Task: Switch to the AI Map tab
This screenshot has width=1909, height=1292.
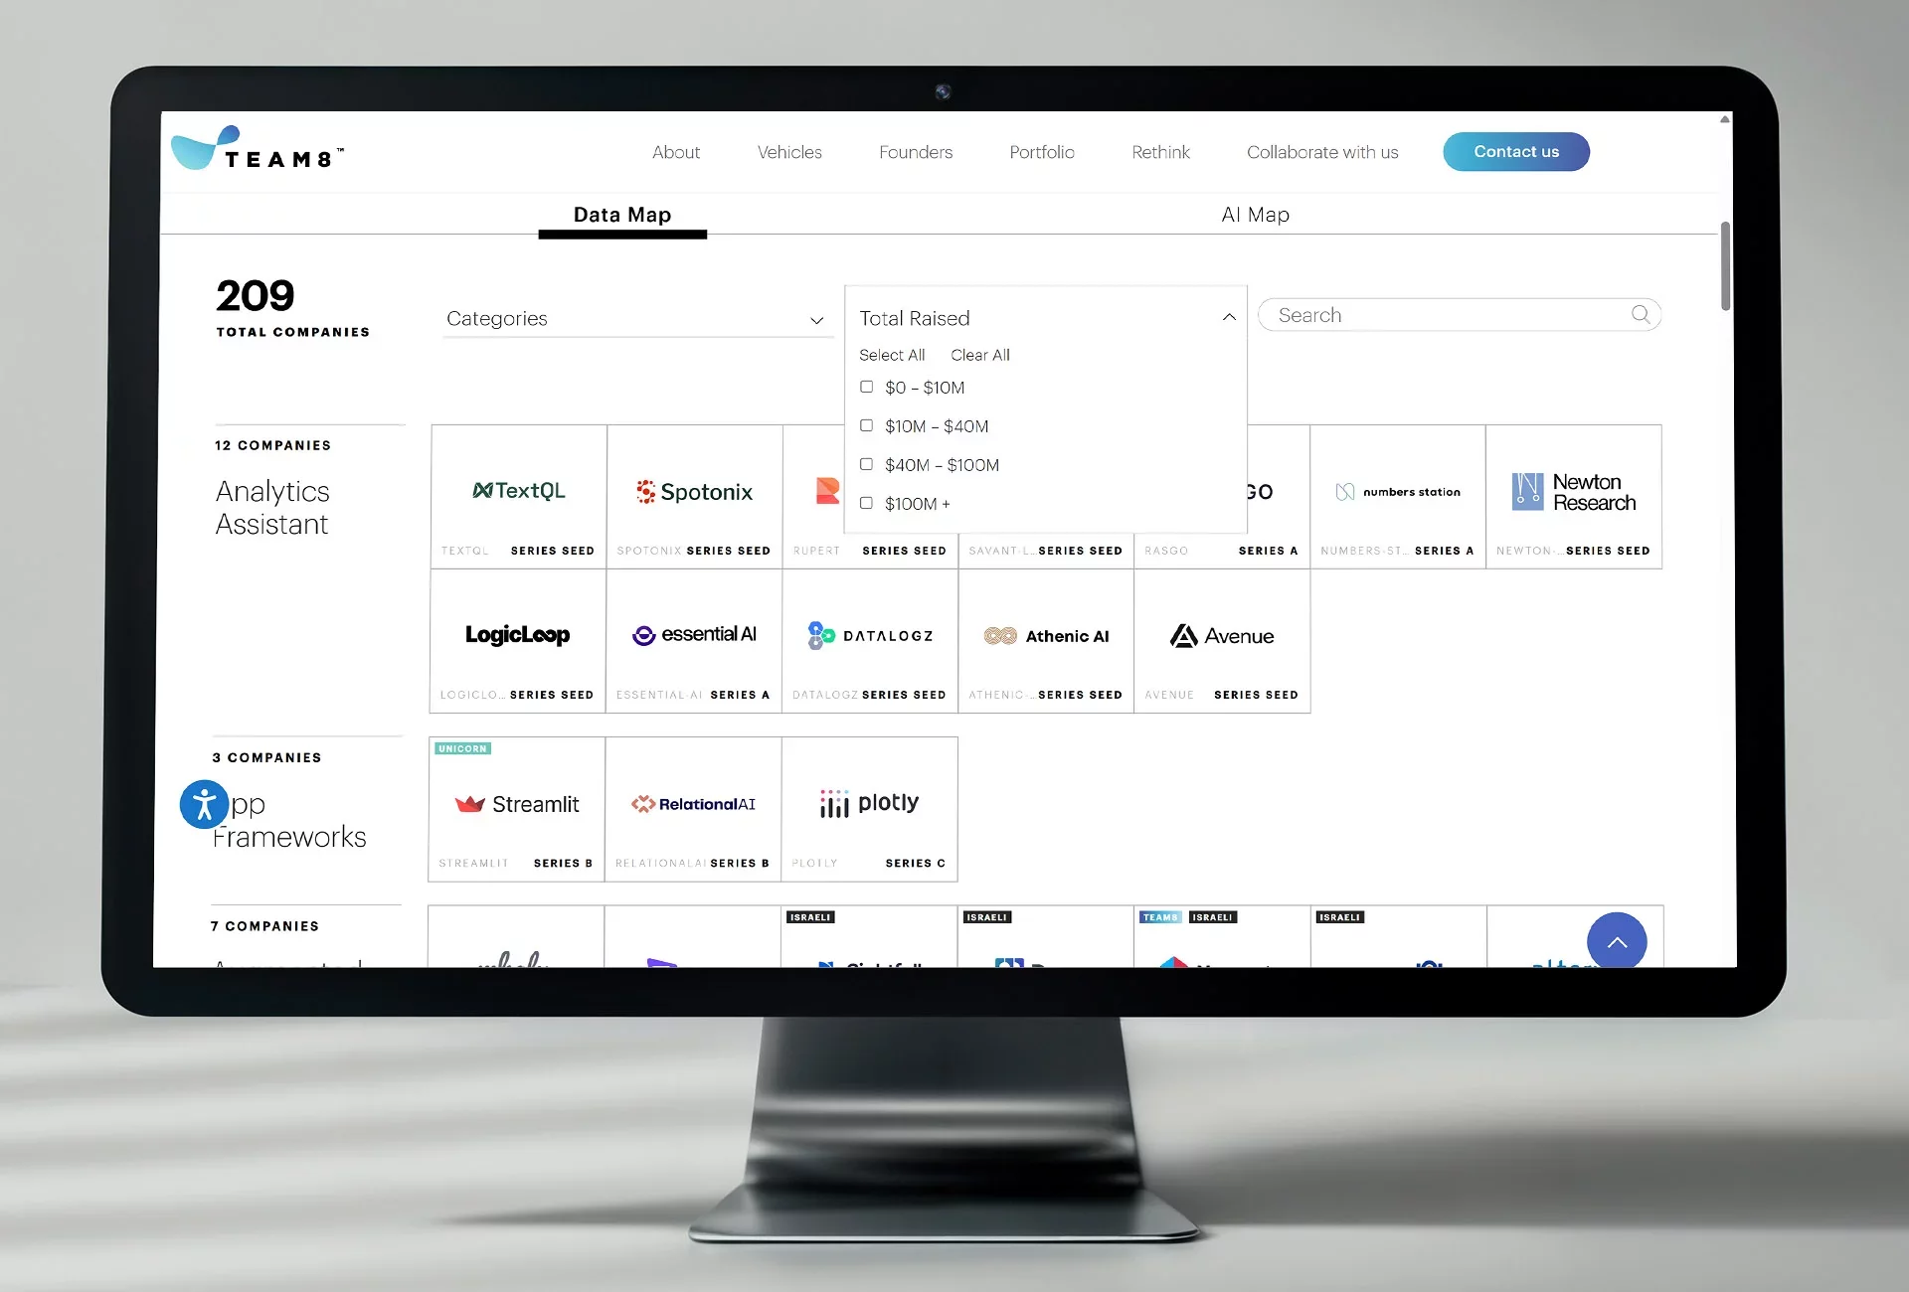Action: click(x=1255, y=215)
